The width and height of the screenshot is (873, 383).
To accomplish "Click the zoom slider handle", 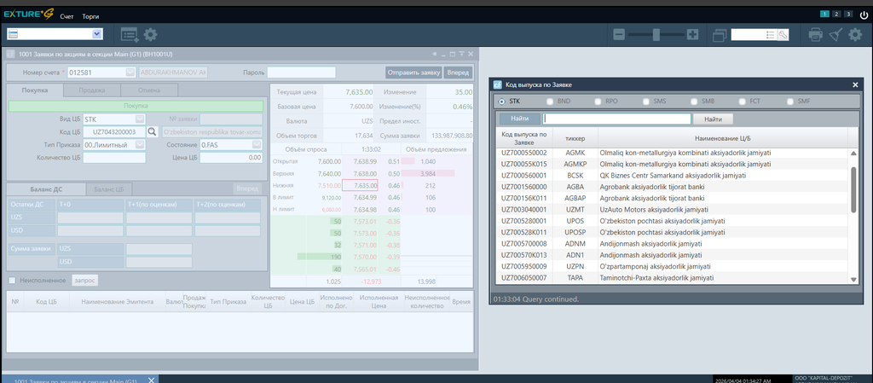I will 656,34.
